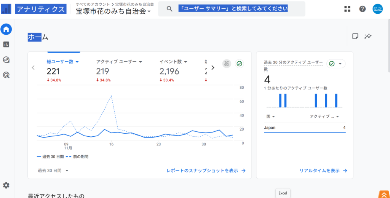Open the 過去 30 日間 date range dropdown
The width and height of the screenshot is (390, 198).
[x=53, y=171]
